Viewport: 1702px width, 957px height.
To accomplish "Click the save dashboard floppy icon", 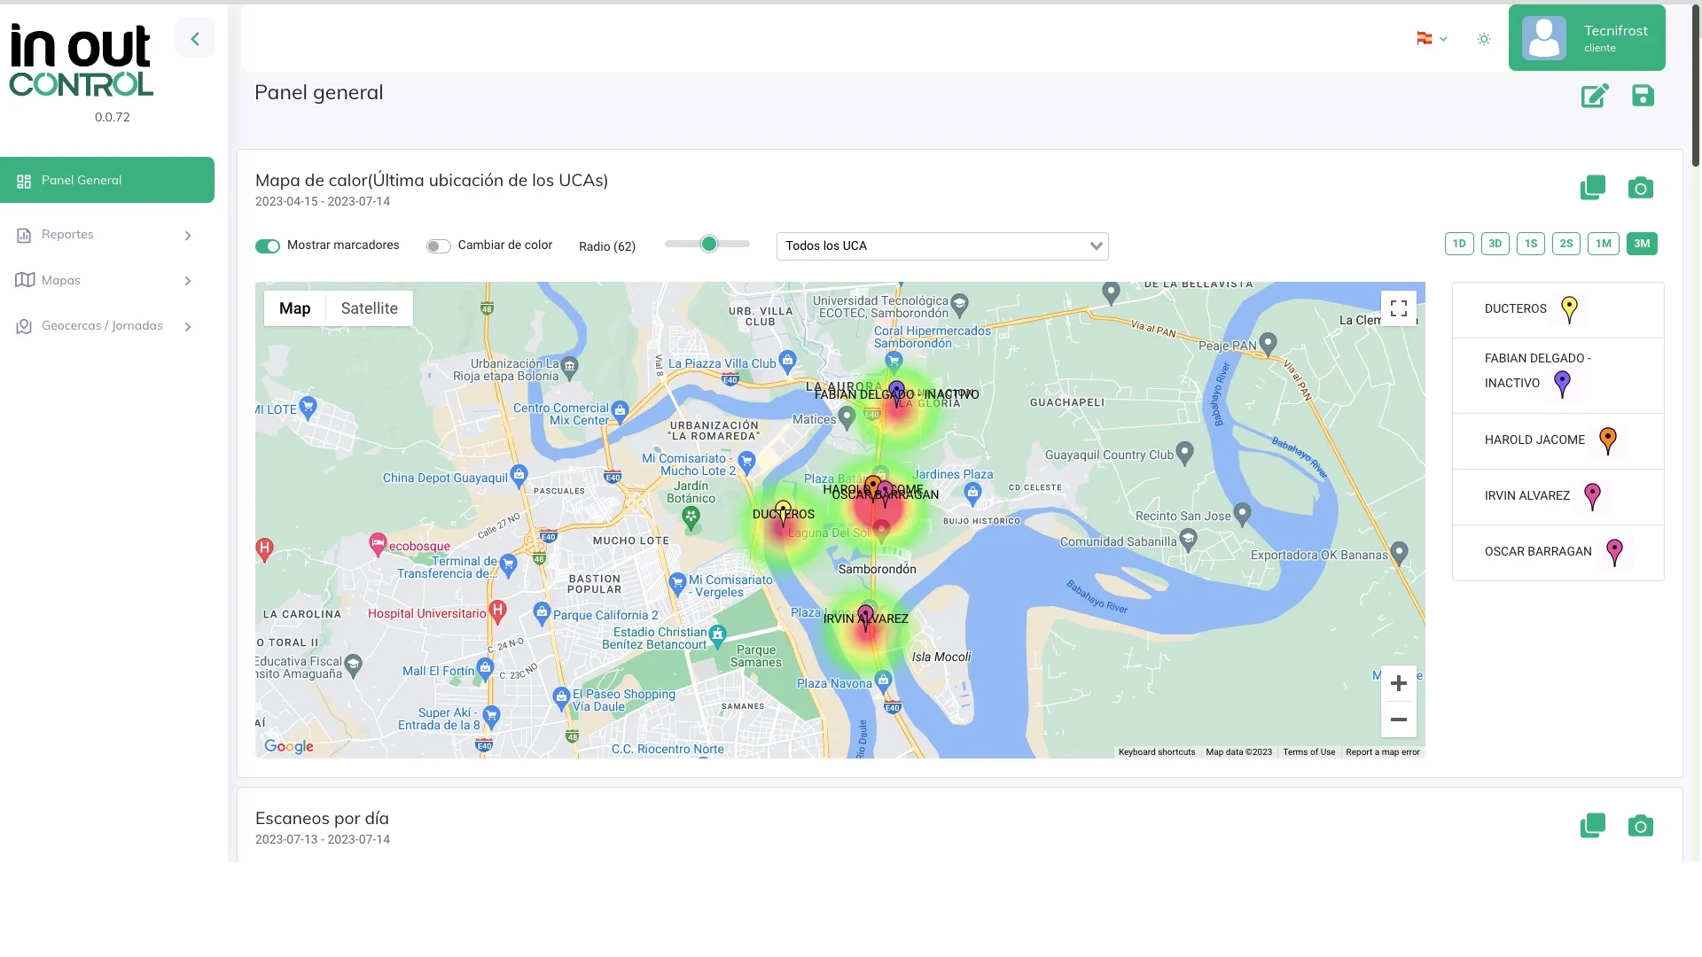I will (1643, 96).
